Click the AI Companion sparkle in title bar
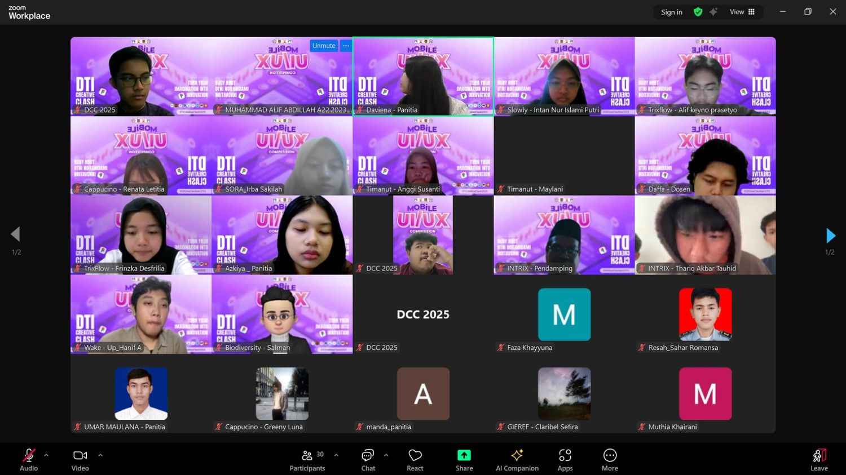Screen dimensions: 846x475 (714, 12)
